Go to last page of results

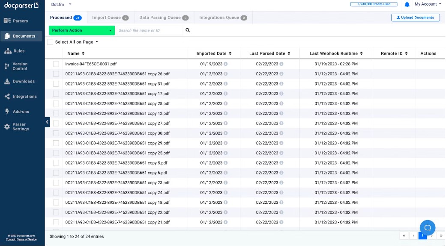click(x=441, y=235)
